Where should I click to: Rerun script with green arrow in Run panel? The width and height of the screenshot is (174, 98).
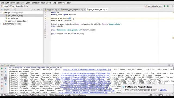tap(2, 69)
